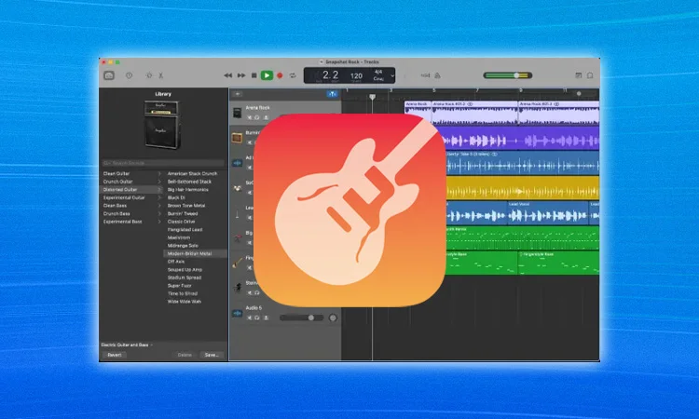Click the playhead marker in the ruler
Screen dimensions: 699x419
[x=372, y=97]
